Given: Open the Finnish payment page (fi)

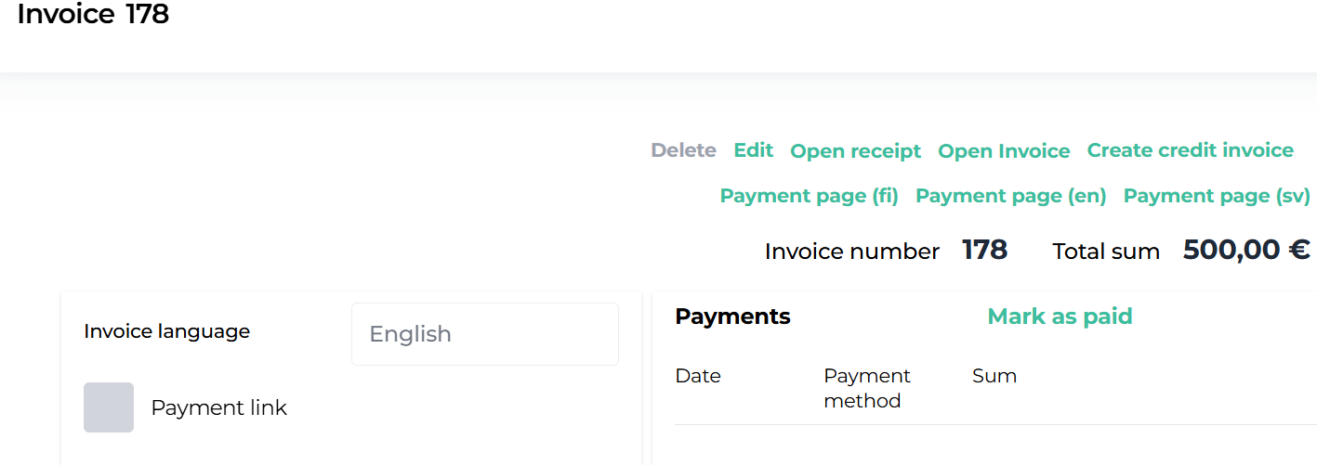Looking at the screenshot, I should tap(810, 196).
